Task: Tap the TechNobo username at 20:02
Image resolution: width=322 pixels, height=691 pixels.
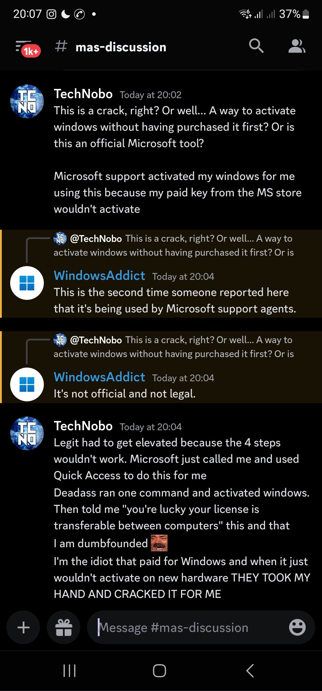Action: click(83, 94)
